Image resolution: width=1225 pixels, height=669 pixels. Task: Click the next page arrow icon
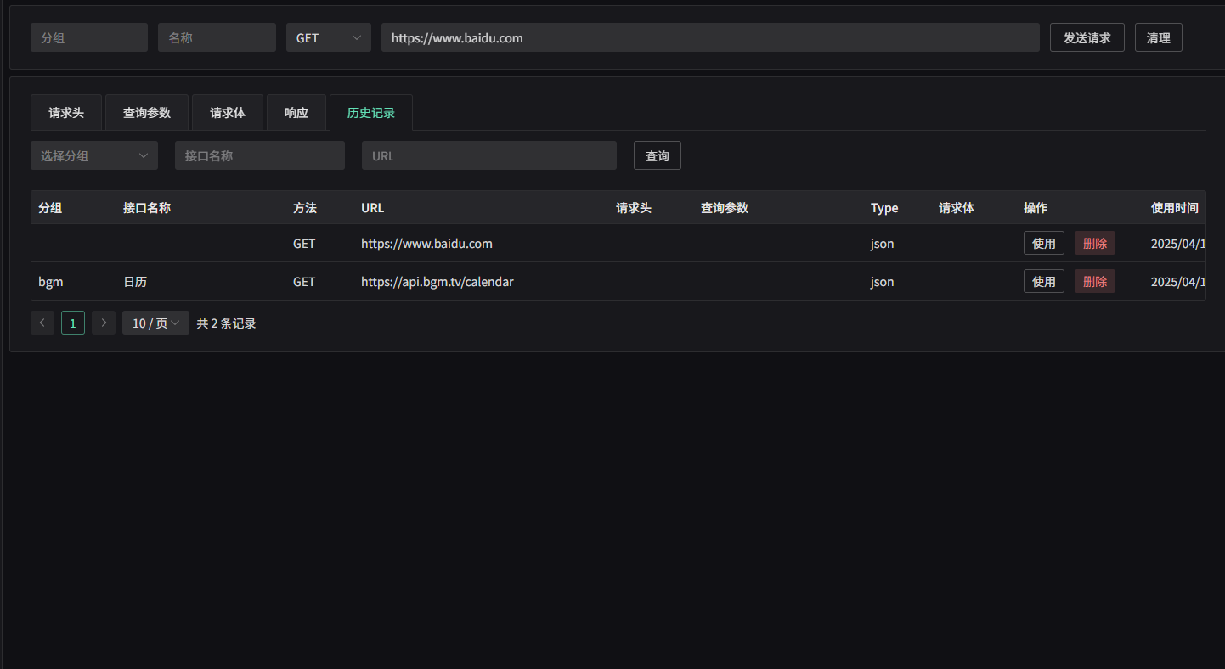(104, 323)
